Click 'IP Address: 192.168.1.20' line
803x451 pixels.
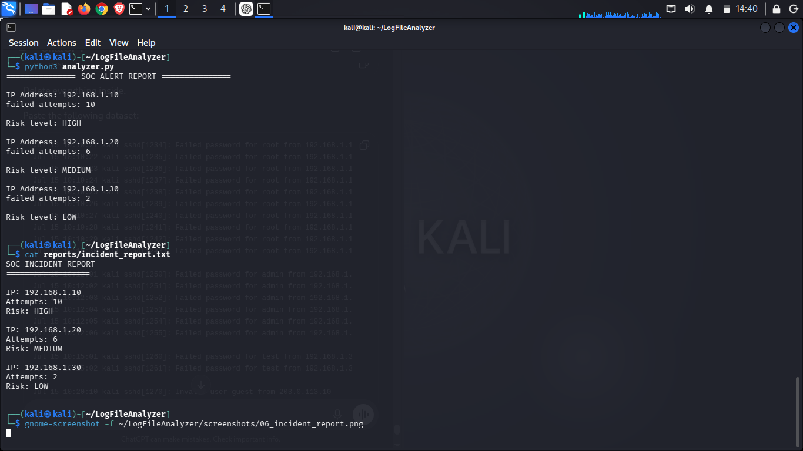click(62, 142)
